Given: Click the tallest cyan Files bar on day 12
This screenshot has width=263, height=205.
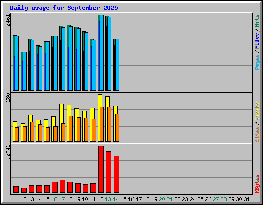Looking at the screenshot, I should pyautogui.click(x=102, y=53).
